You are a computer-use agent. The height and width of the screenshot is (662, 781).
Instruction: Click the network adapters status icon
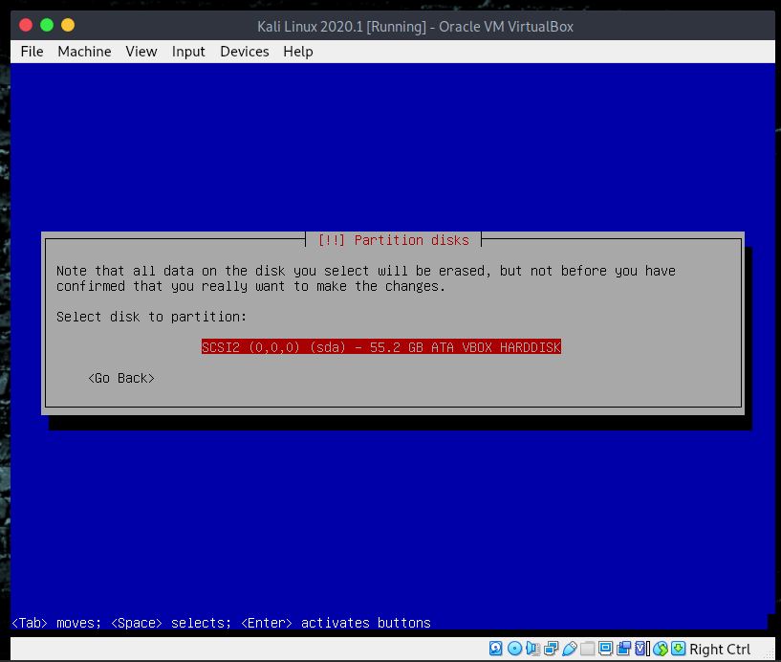551,648
